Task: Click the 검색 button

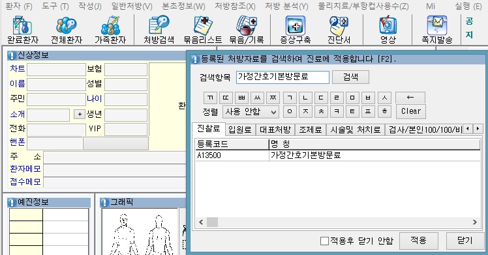Action: [x=350, y=77]
